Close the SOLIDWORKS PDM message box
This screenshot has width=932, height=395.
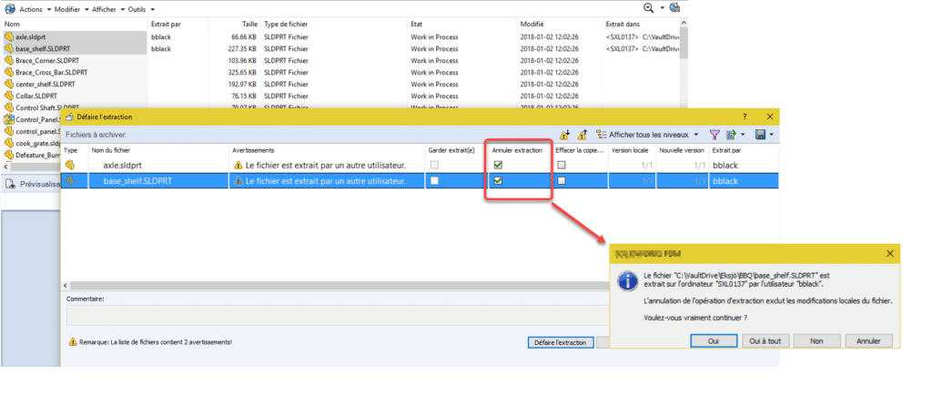tap(890, 253)
